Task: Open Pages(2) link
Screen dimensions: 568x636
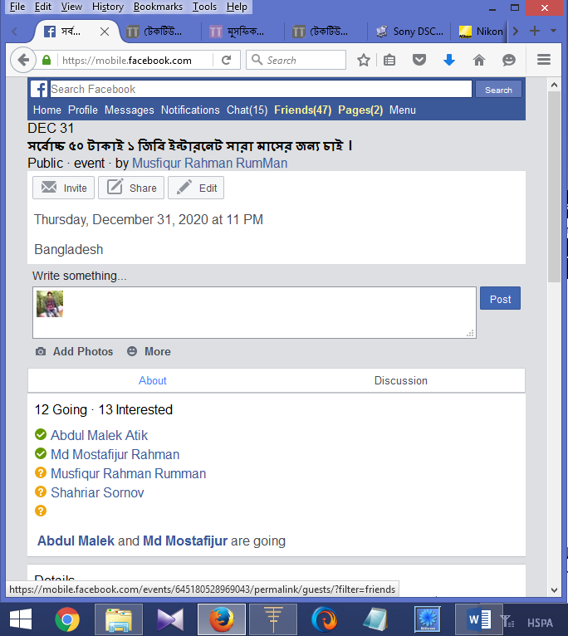Action: (360, 110)
